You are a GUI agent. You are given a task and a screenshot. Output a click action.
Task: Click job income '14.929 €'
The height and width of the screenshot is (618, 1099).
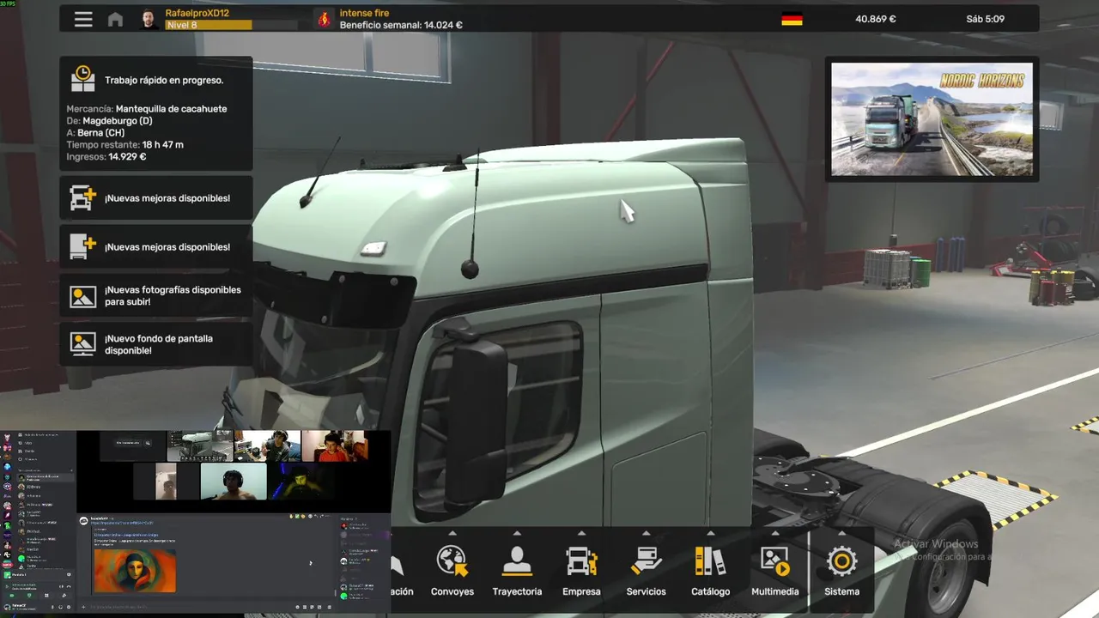127,157
